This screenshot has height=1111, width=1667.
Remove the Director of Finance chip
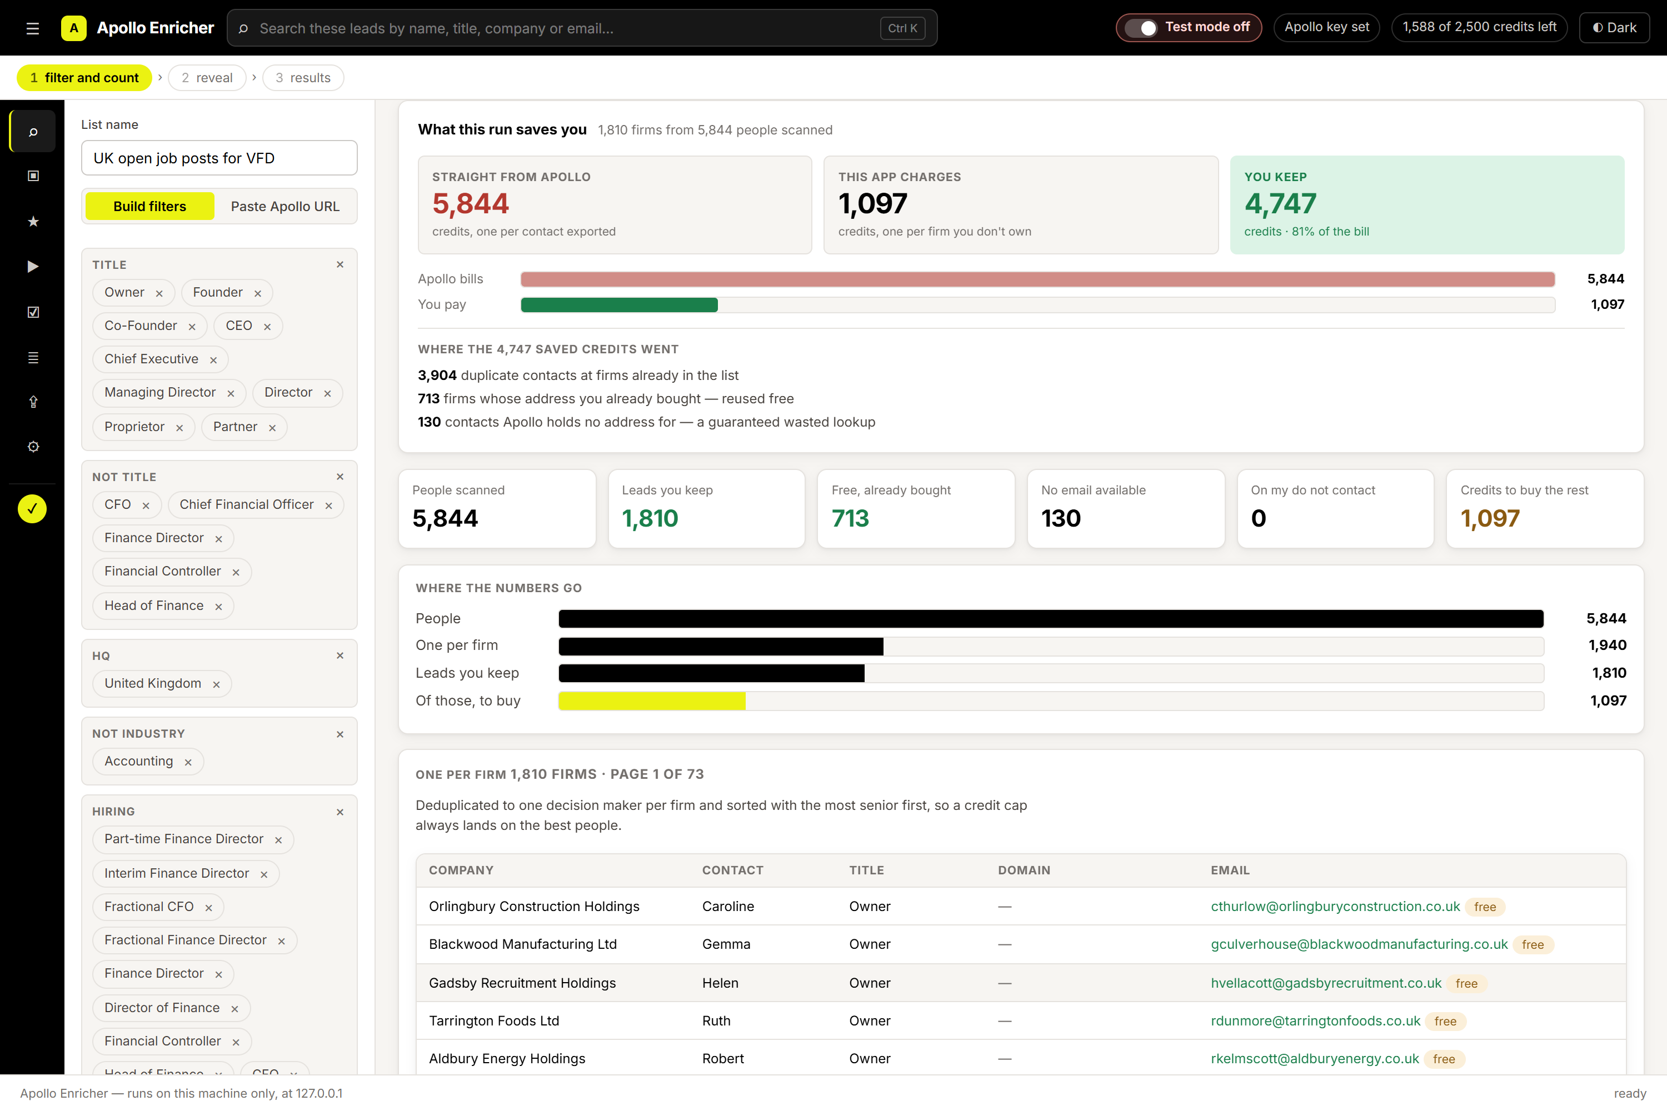pos(234,1009)
